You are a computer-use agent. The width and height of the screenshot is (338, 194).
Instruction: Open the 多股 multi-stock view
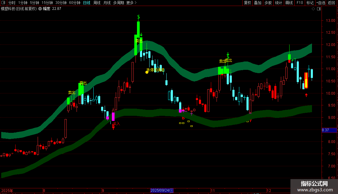[x=268, y=3]
